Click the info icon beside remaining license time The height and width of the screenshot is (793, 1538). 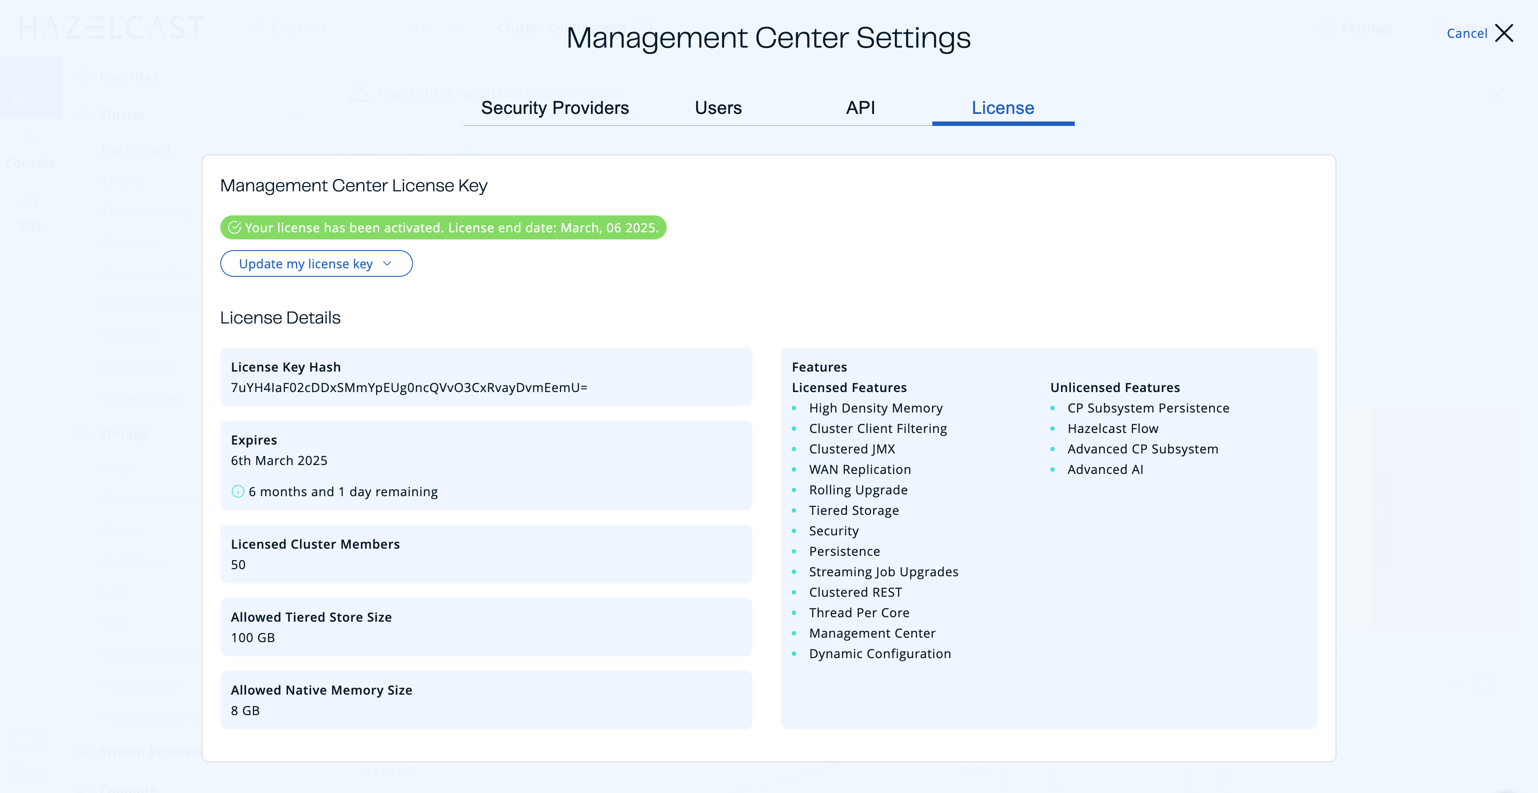tap(238, 491)
